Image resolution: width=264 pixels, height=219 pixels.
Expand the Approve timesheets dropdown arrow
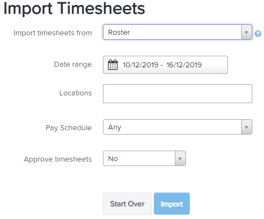click(x=180, y=158)
